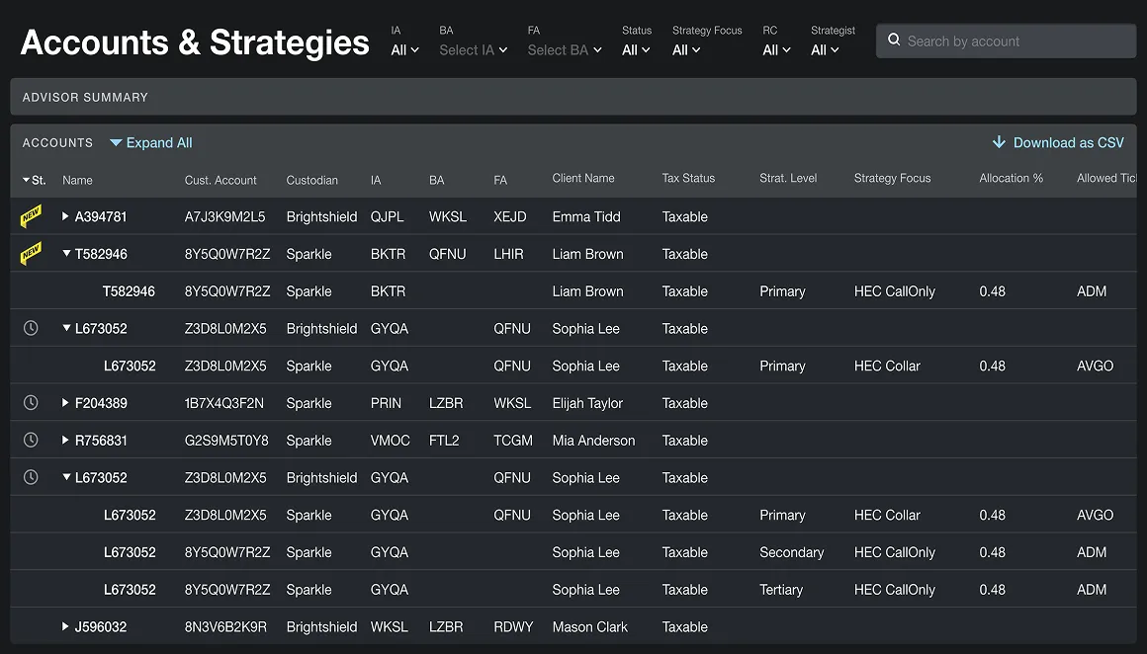
Task: Click the NEW badge next to T582946
Action: pyautogui.click(x=31, y=253)
